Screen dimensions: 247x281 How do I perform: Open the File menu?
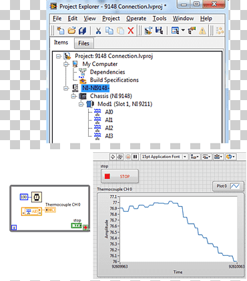pos(57,19)
